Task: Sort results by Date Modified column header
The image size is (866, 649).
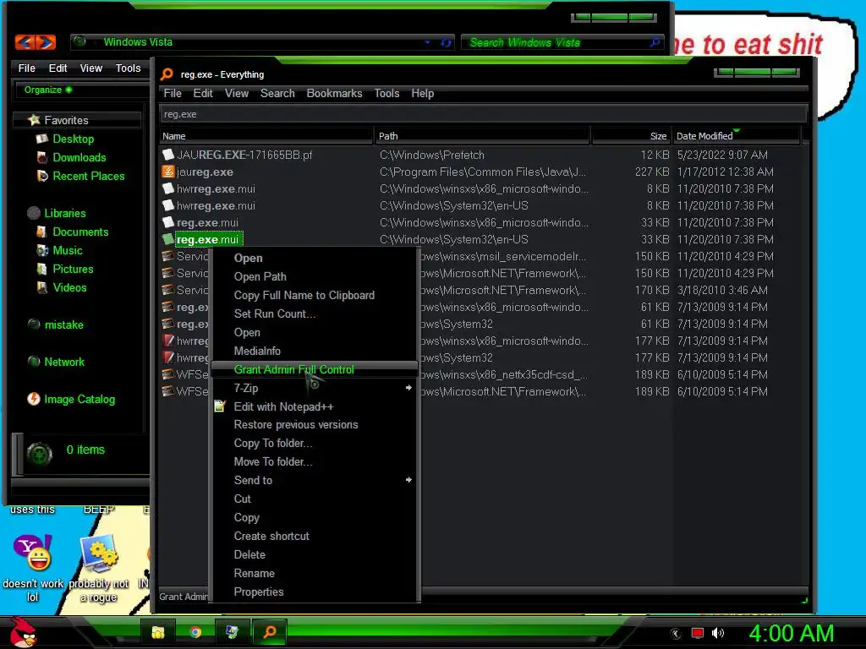Action: click(737, 136)
